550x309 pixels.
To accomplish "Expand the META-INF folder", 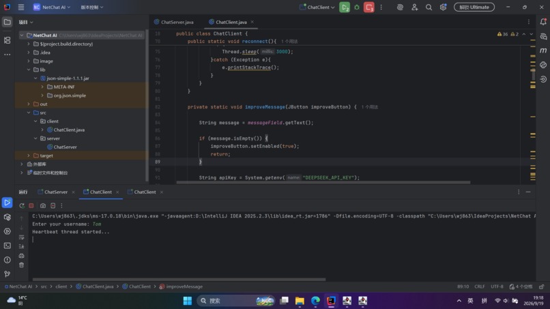I will pos(42,87).
